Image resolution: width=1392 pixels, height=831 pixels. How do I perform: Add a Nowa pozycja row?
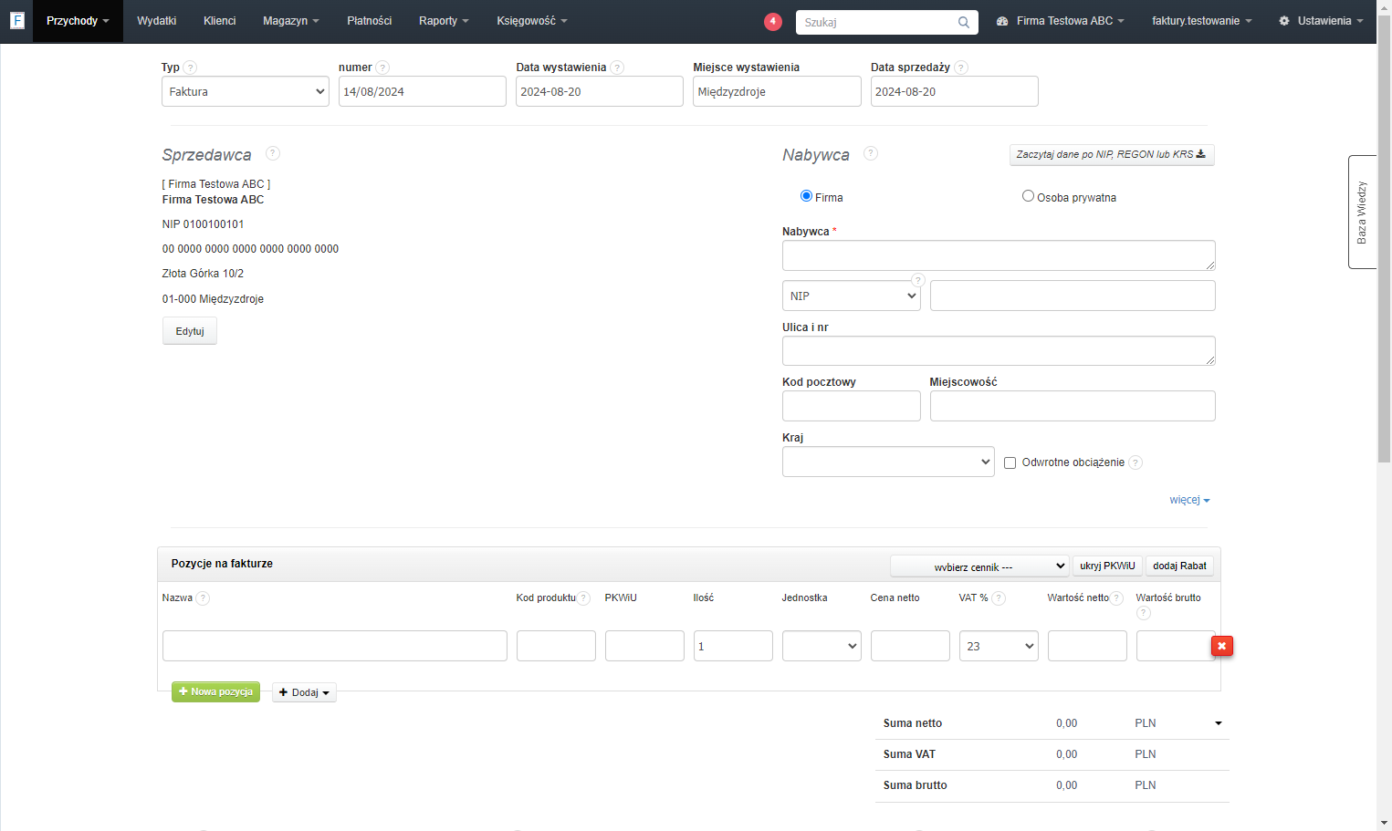tap(215, 691)
